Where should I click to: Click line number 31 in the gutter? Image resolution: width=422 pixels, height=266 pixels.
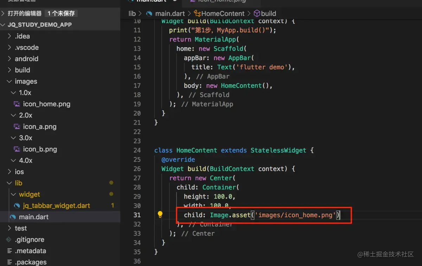pyautogui.click(x=137, y=215)
